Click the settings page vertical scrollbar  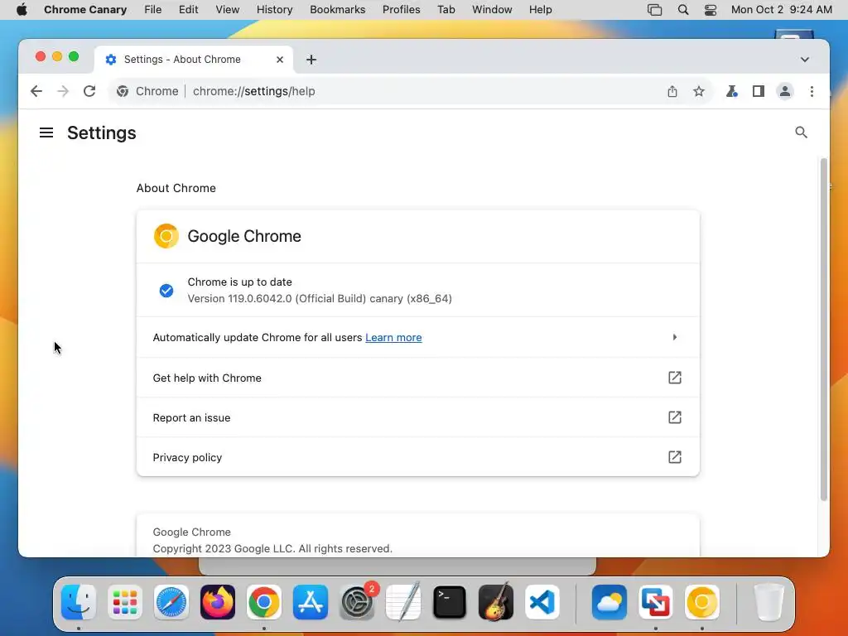(824, 330)
